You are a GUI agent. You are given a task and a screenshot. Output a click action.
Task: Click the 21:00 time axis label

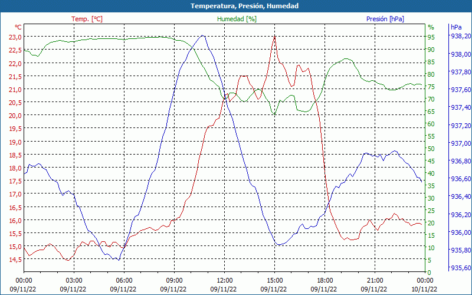pos(375,281)
